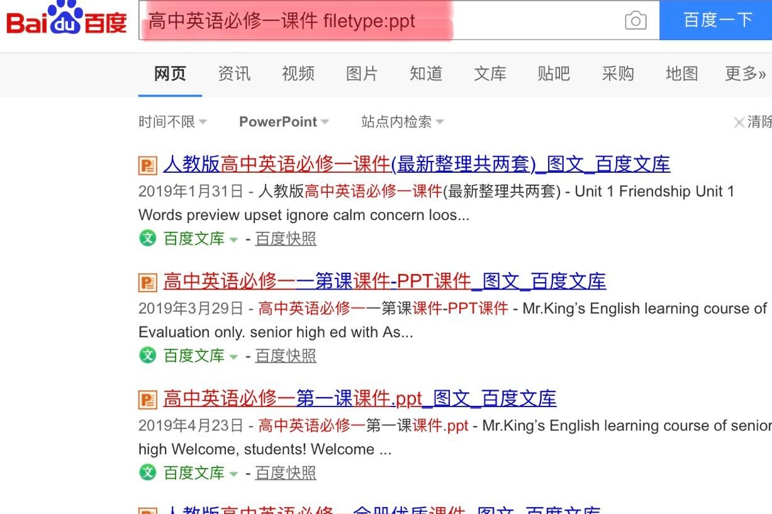This screenshot has width=772, height=514.
Task: Select the 视频 video search tab
Action: [x=297, y=74]
